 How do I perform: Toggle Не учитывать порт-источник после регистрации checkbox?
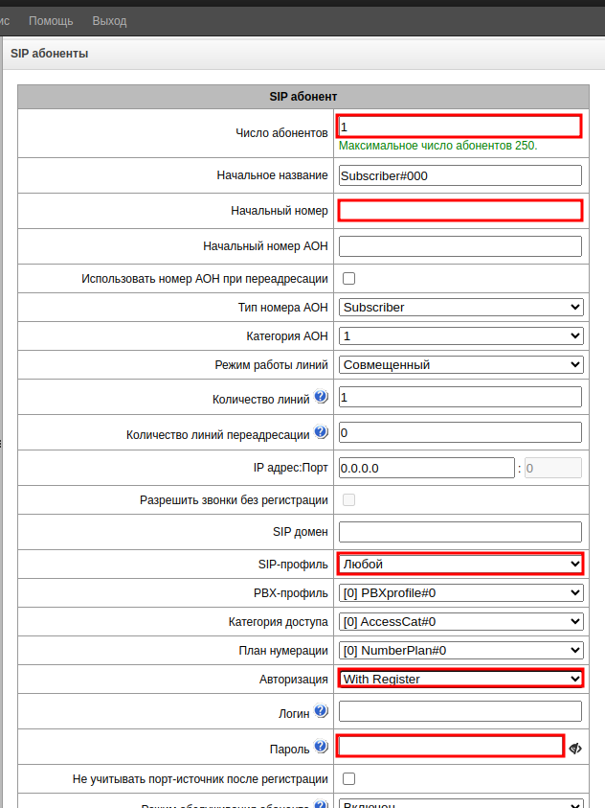point(349,779)
